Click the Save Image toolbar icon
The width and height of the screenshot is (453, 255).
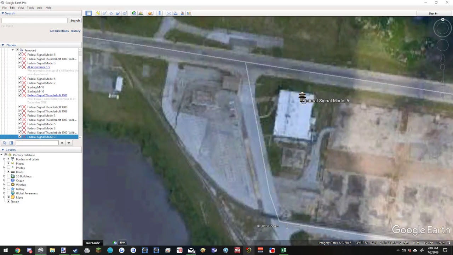182,13
